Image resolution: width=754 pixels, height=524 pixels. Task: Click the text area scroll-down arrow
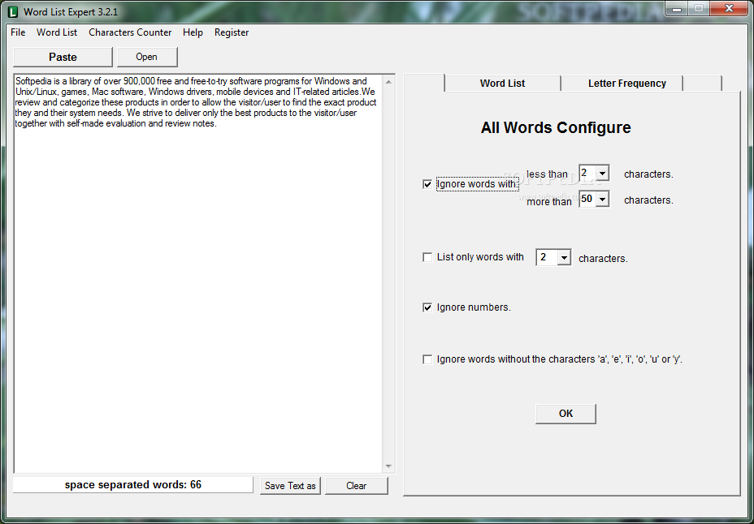pos(388,466)
